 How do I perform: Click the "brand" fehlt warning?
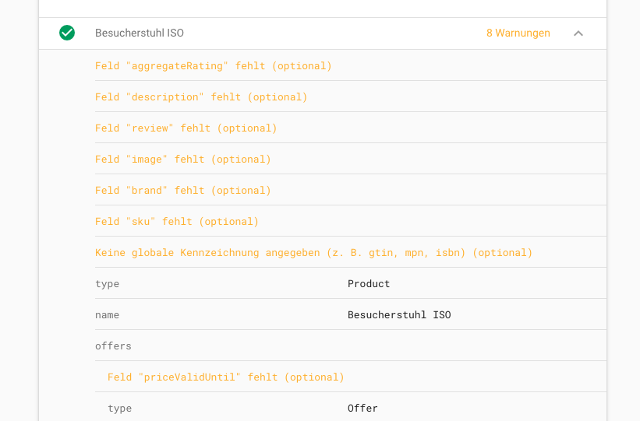pyautogui.click(x=183, y=191)
